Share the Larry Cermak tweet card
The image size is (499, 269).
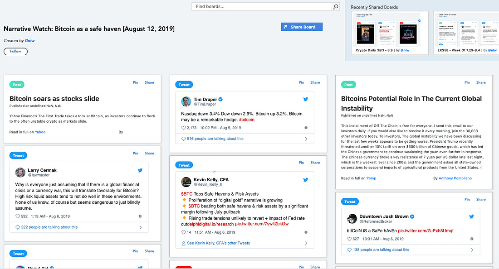(149, 153)
